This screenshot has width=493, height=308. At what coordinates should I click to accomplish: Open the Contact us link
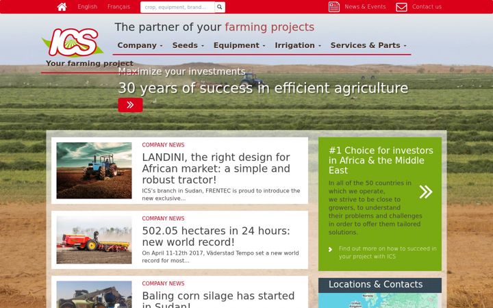point(427,7)
